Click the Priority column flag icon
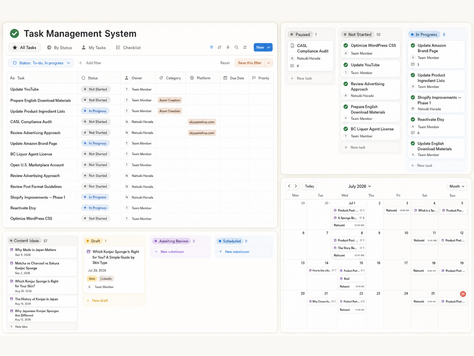The image size is (474, 356). coord(254,78)
